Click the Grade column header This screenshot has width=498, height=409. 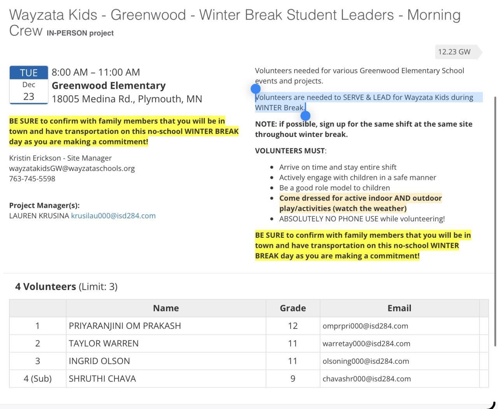[x=293, y=308]
